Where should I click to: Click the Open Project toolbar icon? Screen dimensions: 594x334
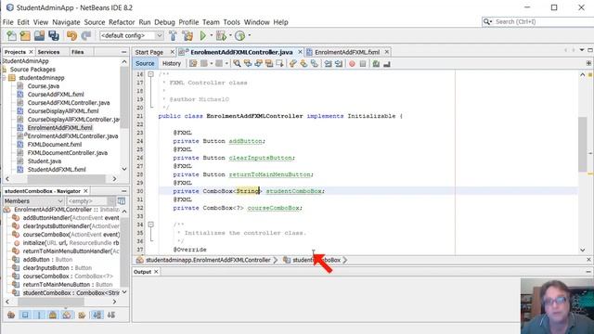(x=39, y=35)
